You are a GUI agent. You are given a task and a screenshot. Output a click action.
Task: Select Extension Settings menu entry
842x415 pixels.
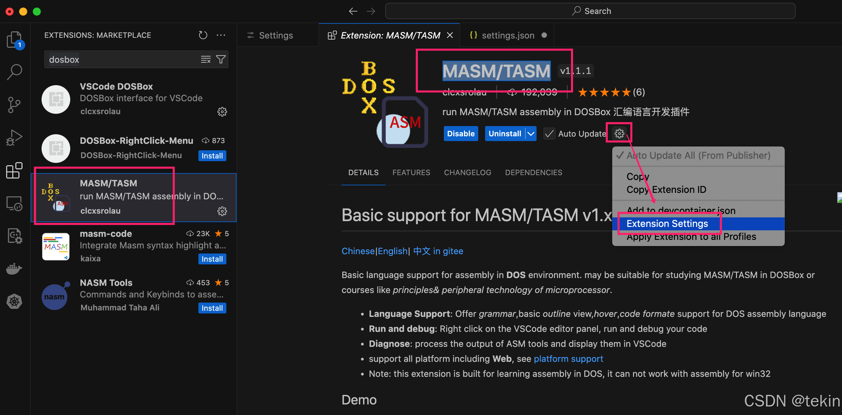698,224
